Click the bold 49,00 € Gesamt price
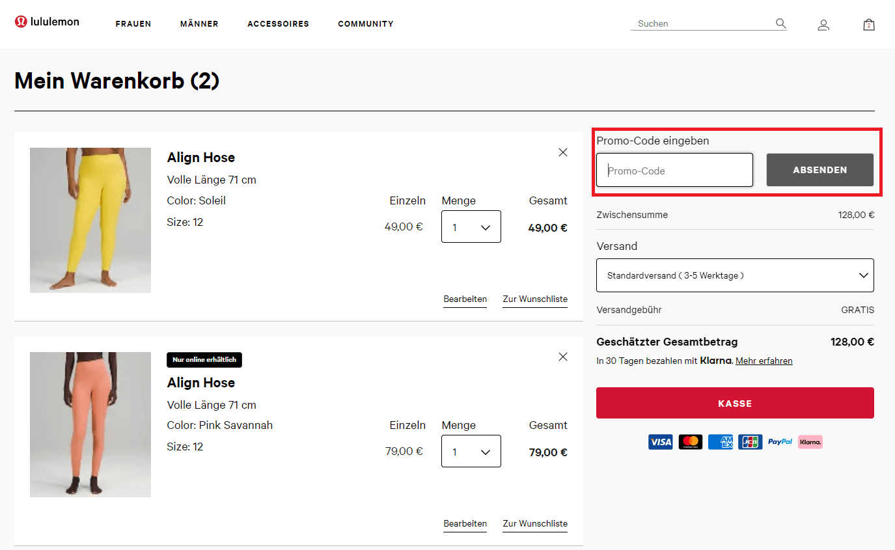 [x=547, y=228]
